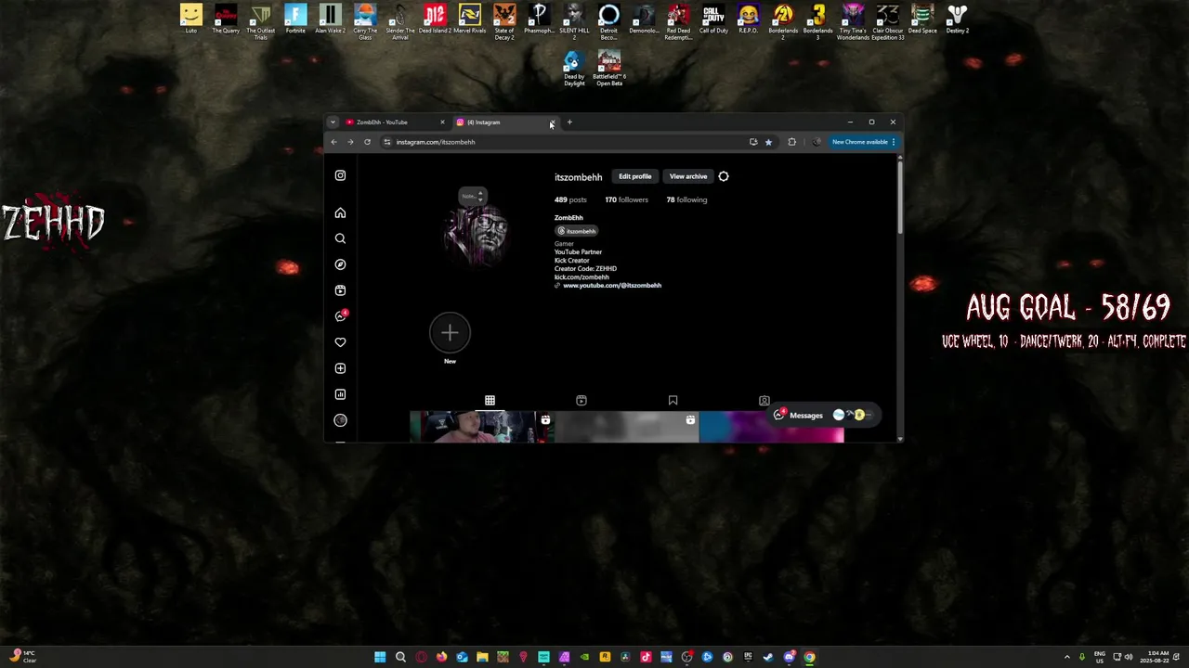Select Posts grid tab
Viewport: 1189px width, 668px height.
(x=490, y=401)
